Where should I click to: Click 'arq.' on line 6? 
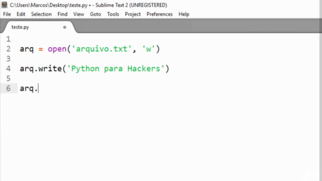[29, 88]
